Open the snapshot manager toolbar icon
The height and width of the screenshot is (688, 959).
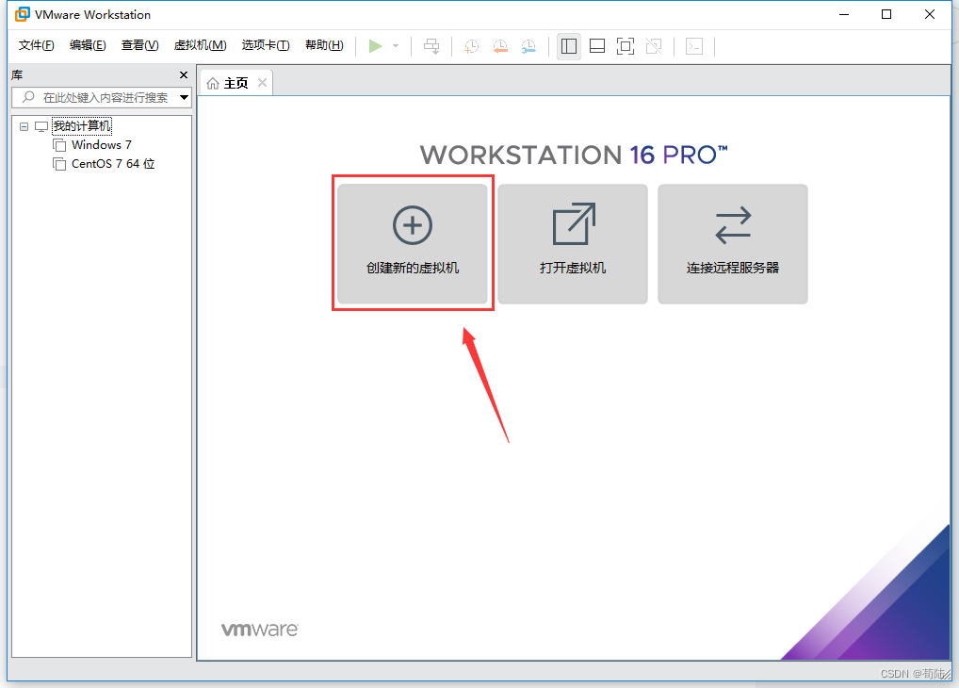coord(528,46)
